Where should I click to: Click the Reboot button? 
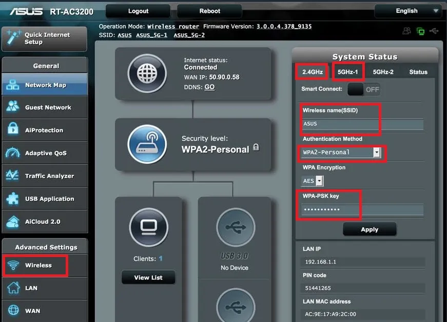pos(209,11)
